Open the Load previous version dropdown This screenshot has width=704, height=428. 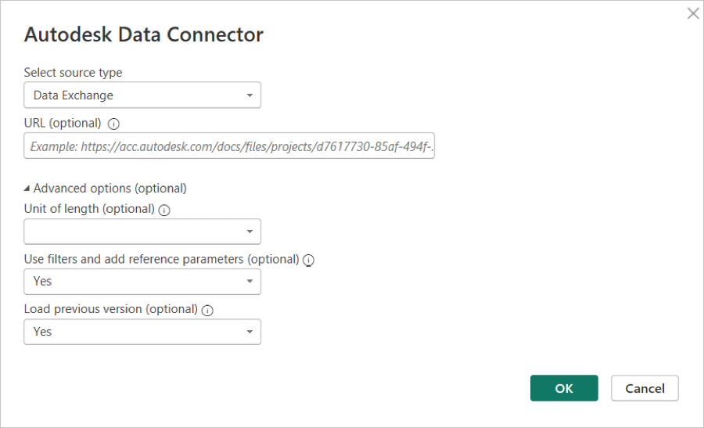pos(142,332)
